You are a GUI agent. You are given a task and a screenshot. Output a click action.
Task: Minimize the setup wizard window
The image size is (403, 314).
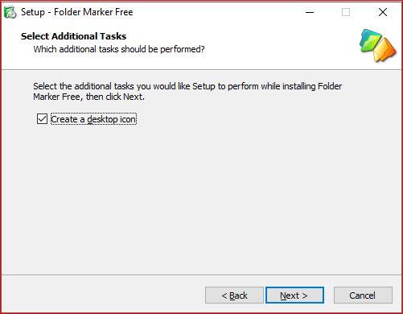(310, 12)
